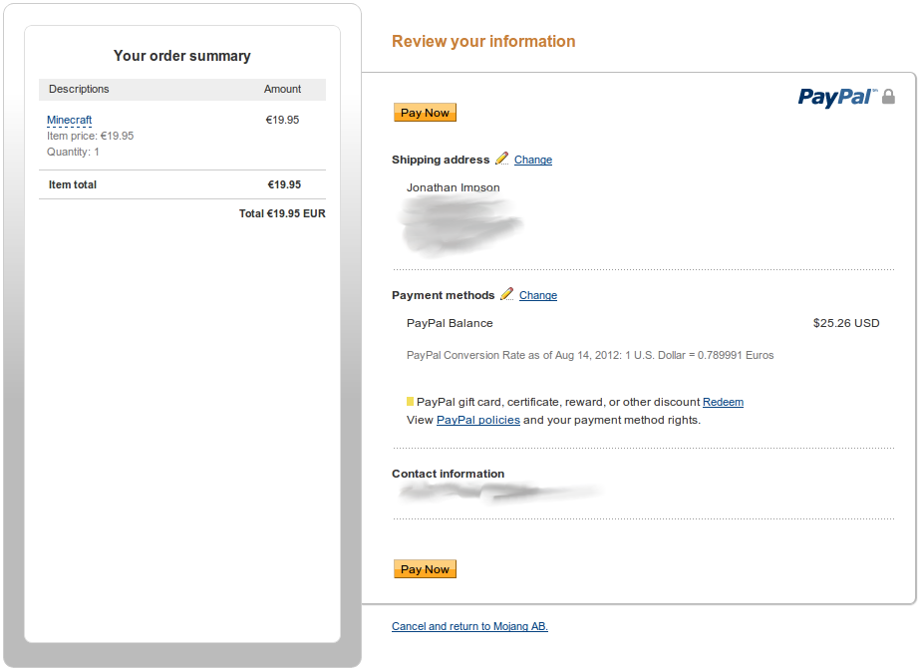Click the padlock security icon

[889, 97]
